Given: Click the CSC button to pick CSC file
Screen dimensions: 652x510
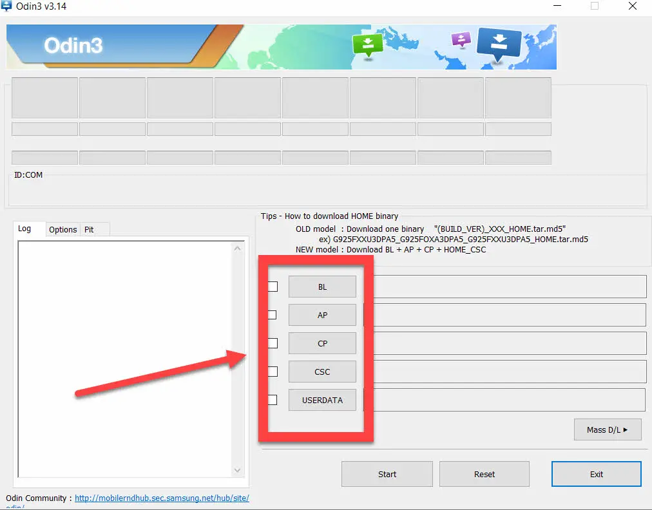Looking at the screenshot, I should point(322,372).
